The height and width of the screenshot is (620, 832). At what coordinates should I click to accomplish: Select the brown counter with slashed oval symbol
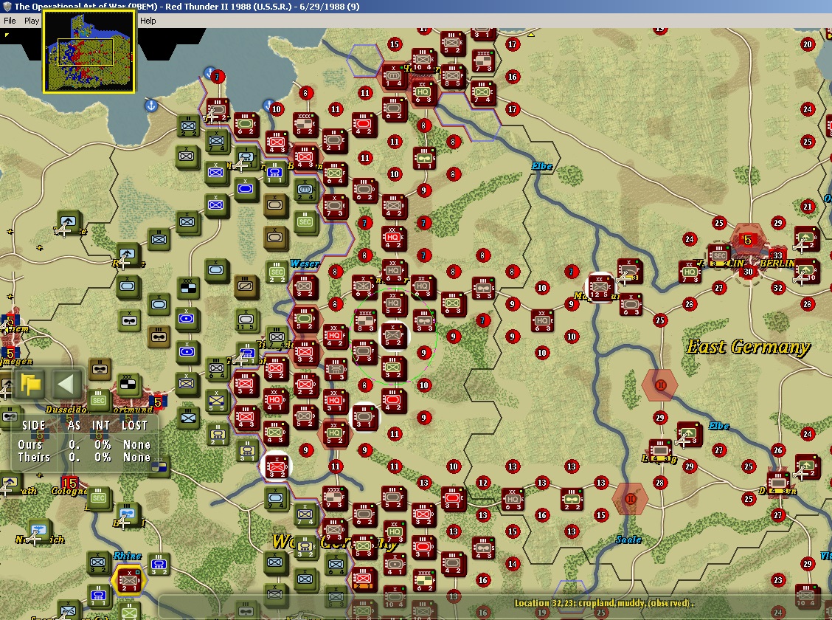tap(246, 286)
